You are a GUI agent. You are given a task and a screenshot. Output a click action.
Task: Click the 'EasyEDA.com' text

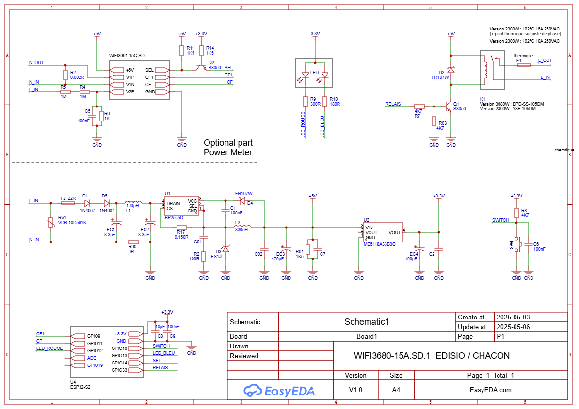tap(490, 390)
